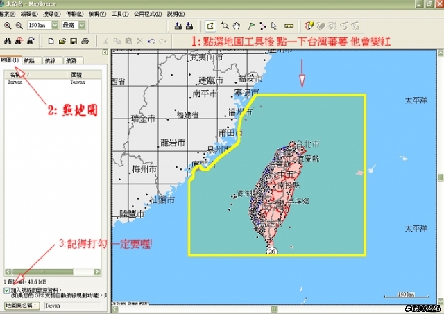Open the 工具 (Tools) menu

click(120, 14)
